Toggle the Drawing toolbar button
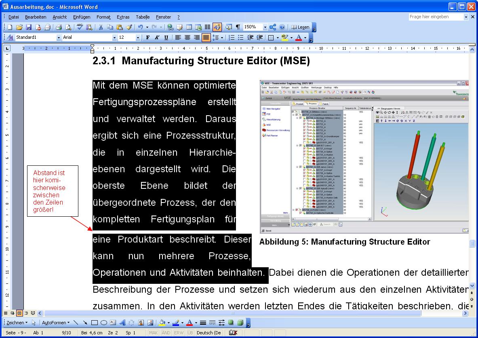 click(217, 27)
